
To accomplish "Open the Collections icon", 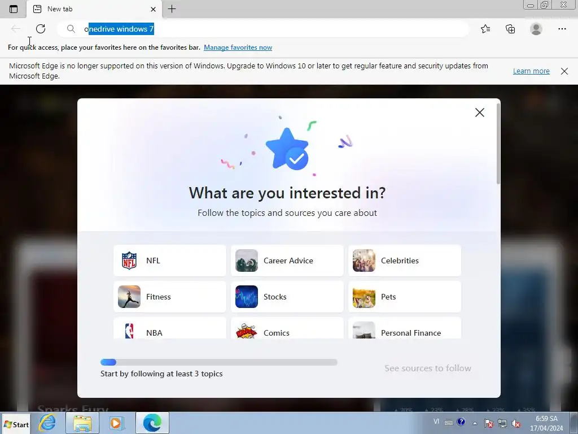I will pyautogui.click(x=510, y=29).
